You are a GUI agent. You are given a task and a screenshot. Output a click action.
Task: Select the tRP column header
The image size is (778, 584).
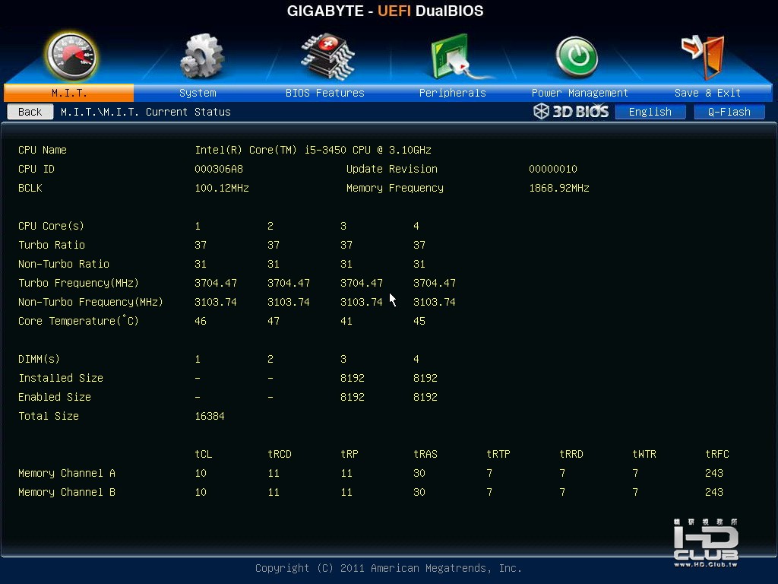(349, 454)
